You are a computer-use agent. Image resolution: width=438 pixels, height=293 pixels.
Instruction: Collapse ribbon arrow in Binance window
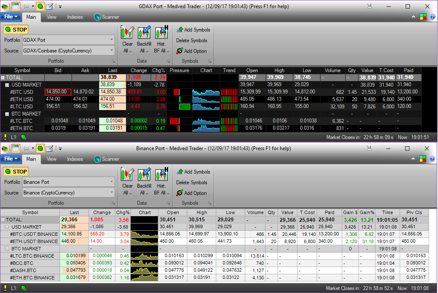tap(413, 159)
